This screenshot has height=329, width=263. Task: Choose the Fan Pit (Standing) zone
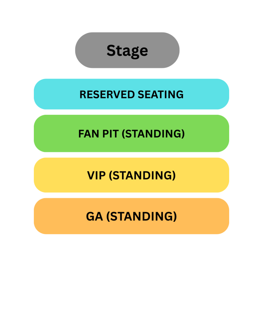click(x=131, y=134)
